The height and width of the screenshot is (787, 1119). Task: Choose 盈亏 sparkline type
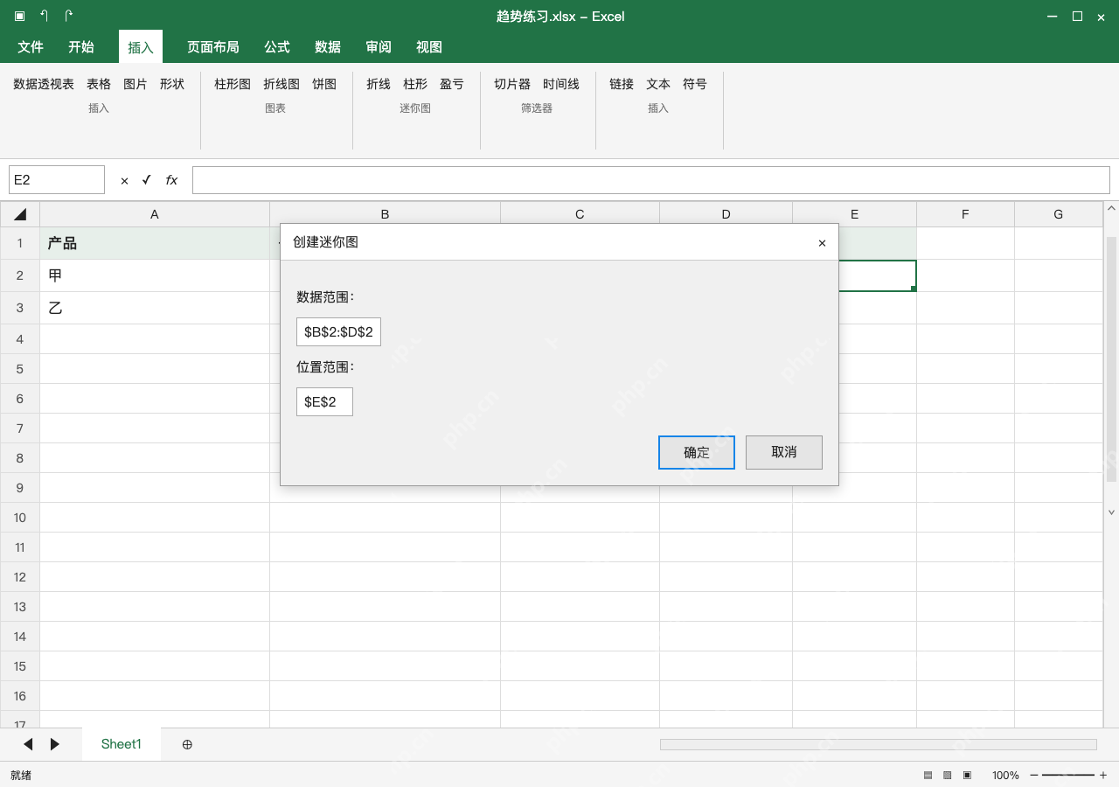coord(452,84)
